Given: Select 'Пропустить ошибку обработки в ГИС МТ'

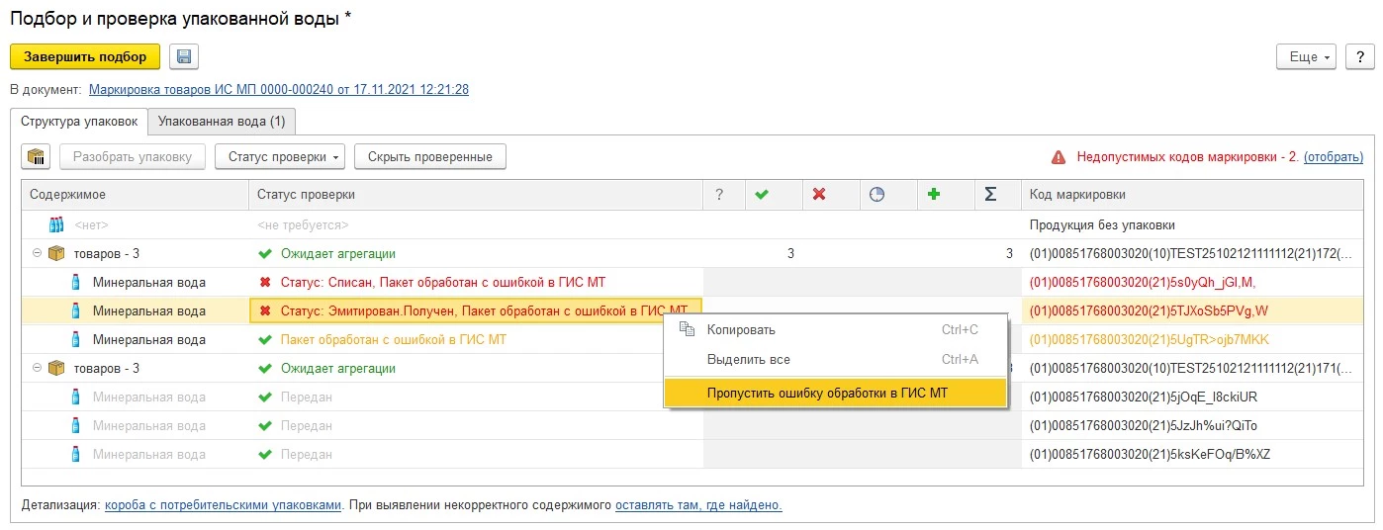Looking at the screenshot, I should pos(826,394).
